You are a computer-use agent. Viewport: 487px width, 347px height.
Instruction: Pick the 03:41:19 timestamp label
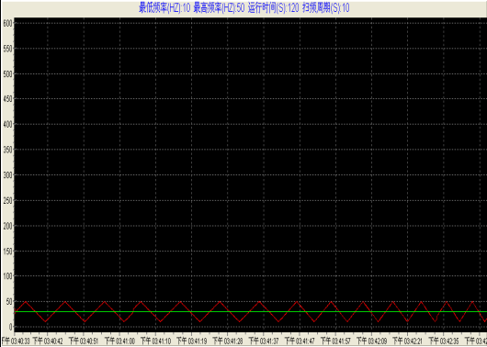[x=192, y=341]
